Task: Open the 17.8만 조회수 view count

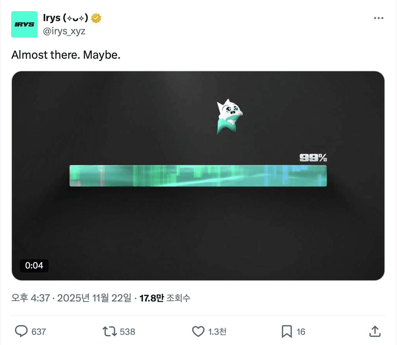Action: pyautogui.click(x=165, y=298)
